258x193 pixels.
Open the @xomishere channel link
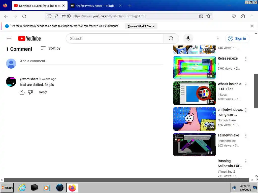pos(29,79)
